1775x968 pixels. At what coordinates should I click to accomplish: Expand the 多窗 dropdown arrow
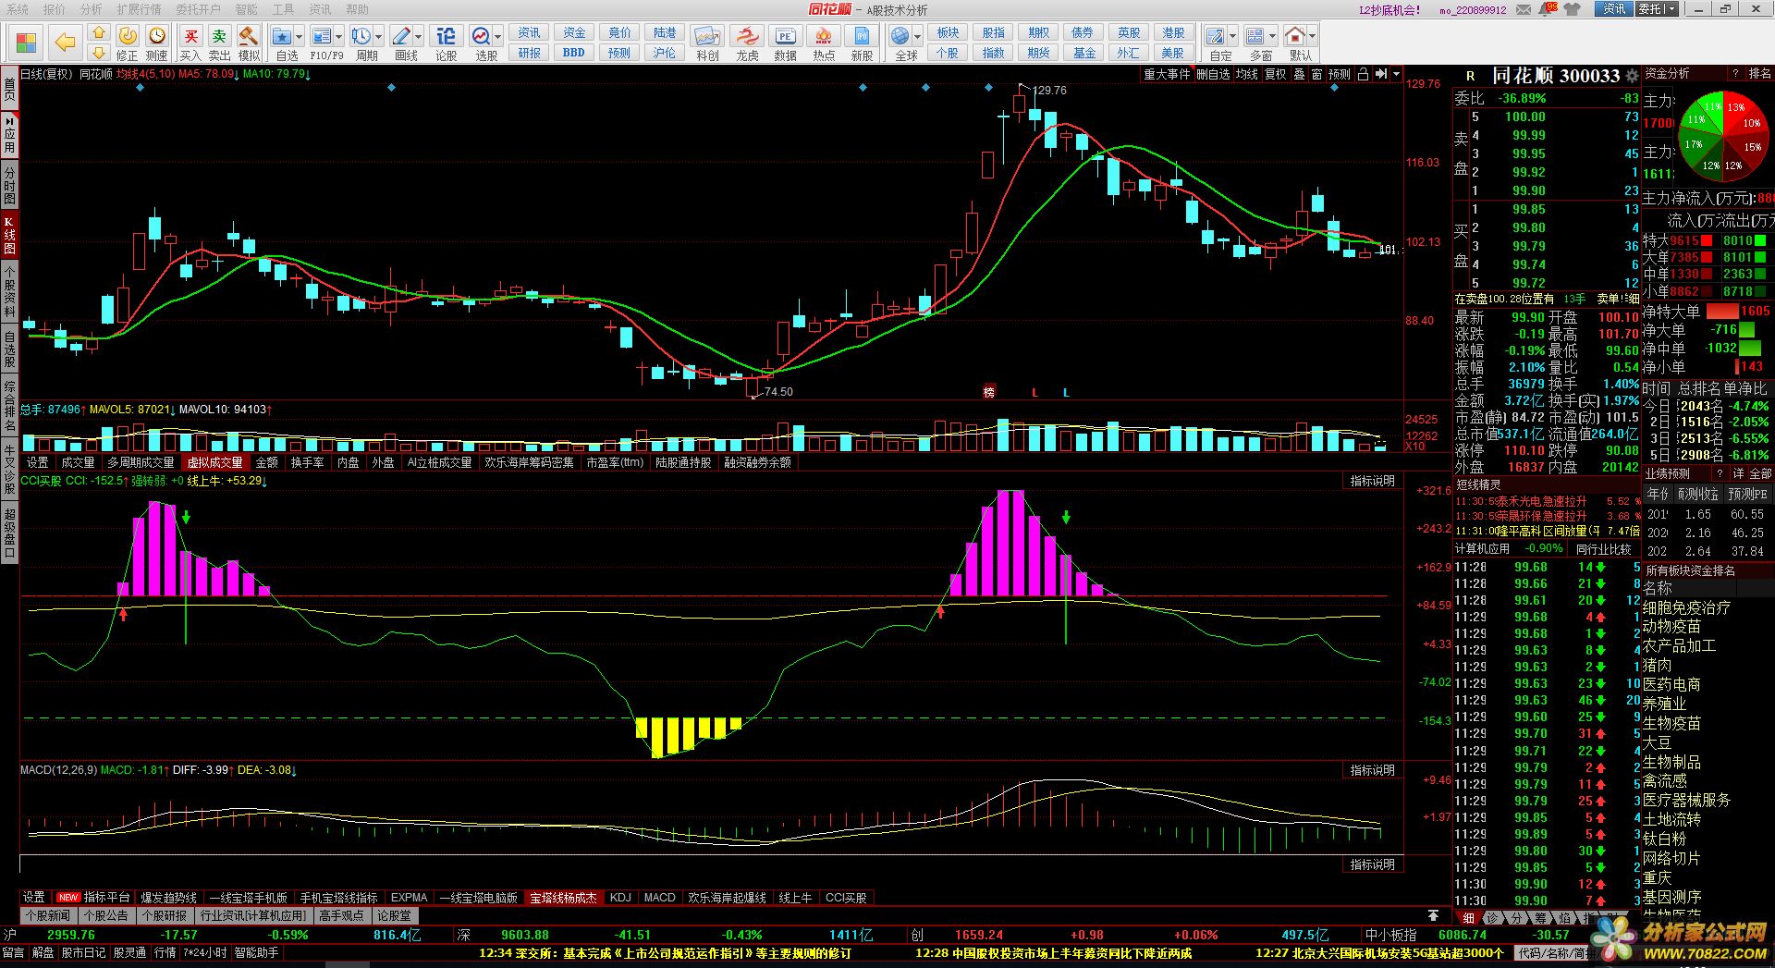coord(1273,37)
